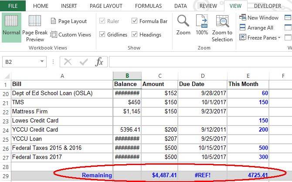Click the $4,487.41 total cell
This screenshot has width=292, height=182.
point(160,175)
